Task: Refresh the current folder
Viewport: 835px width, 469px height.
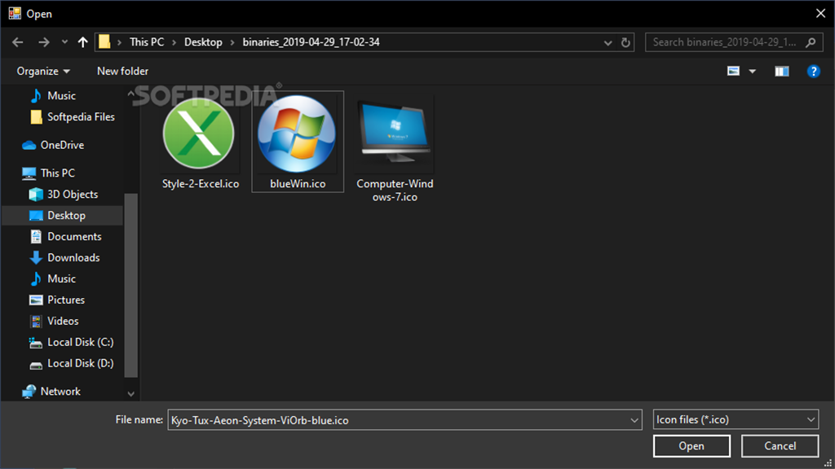Action: pyautogui.click(x=625, y=42)
